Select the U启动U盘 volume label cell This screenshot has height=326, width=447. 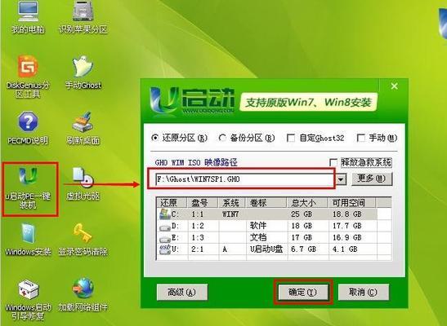click(x=266, y=249)
